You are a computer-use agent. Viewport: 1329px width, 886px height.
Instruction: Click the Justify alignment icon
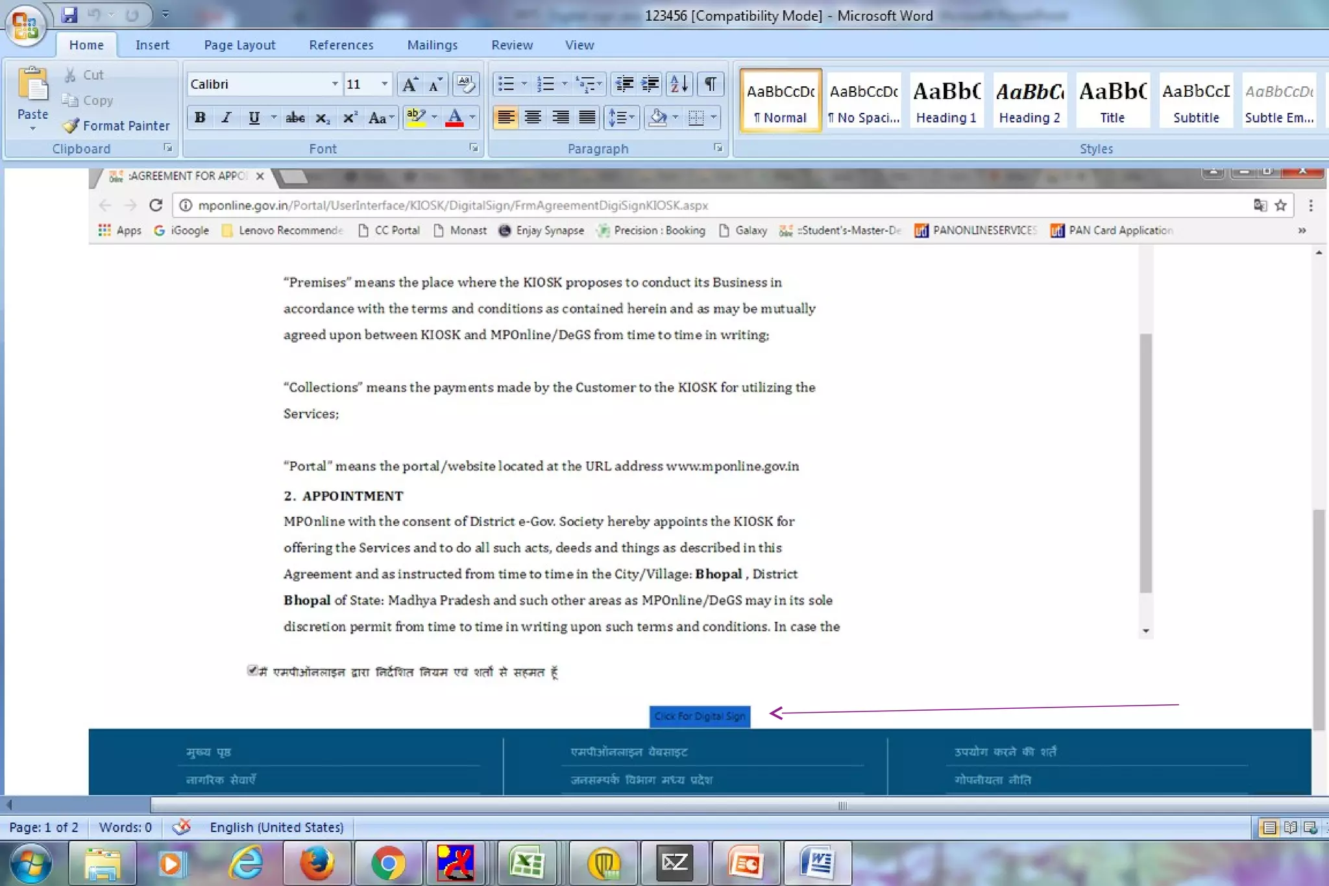pyautogui.click(x=587, y=117)
